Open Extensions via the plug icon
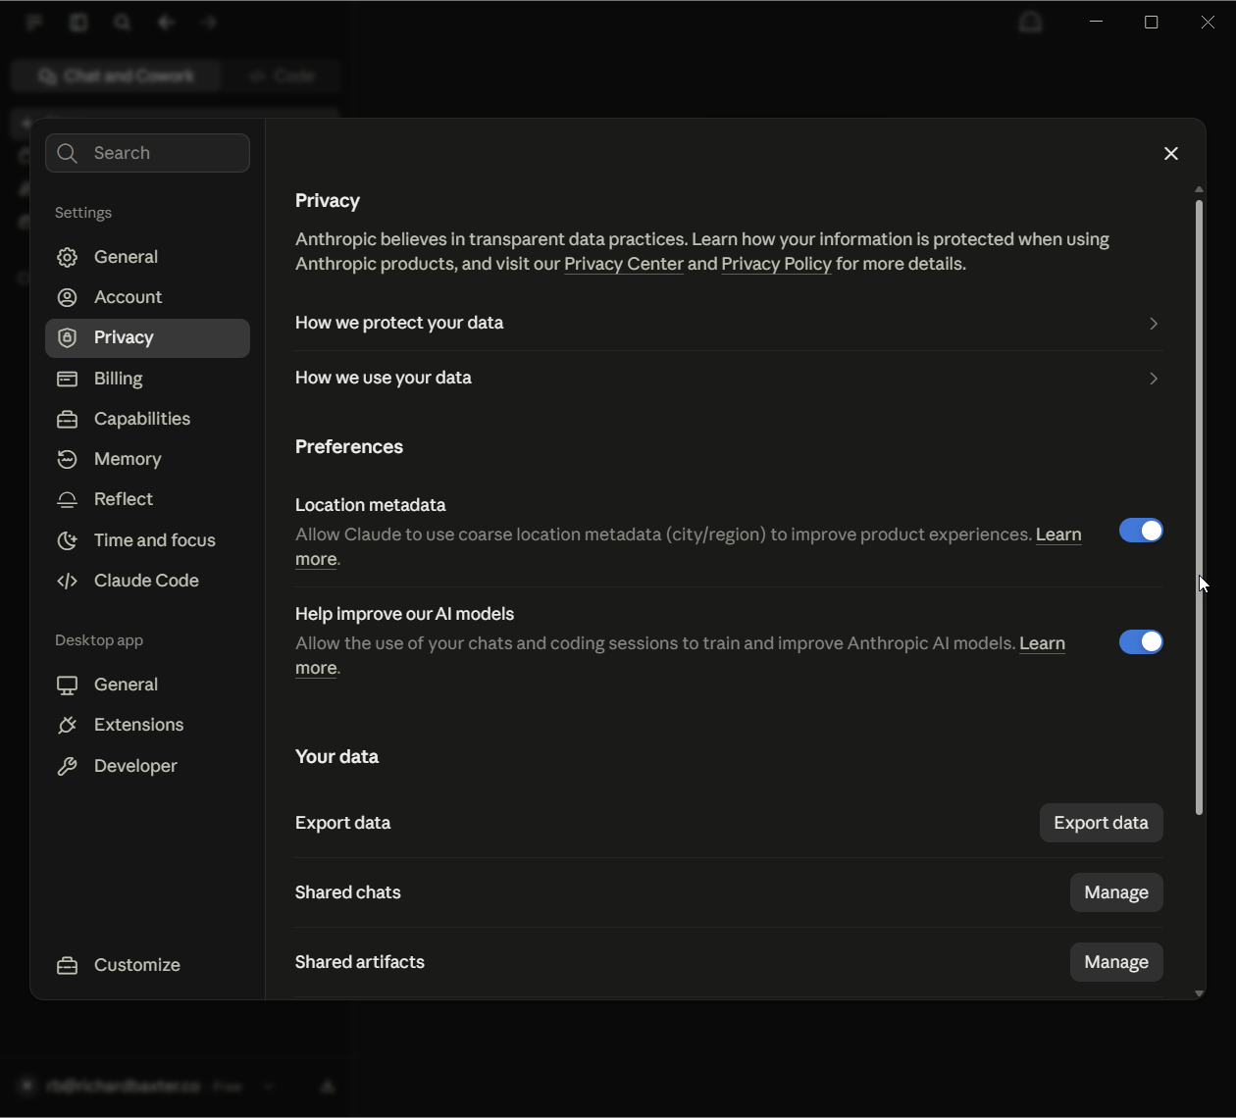Screen dimensions: 1236x1118 click(x=67, y=725)
